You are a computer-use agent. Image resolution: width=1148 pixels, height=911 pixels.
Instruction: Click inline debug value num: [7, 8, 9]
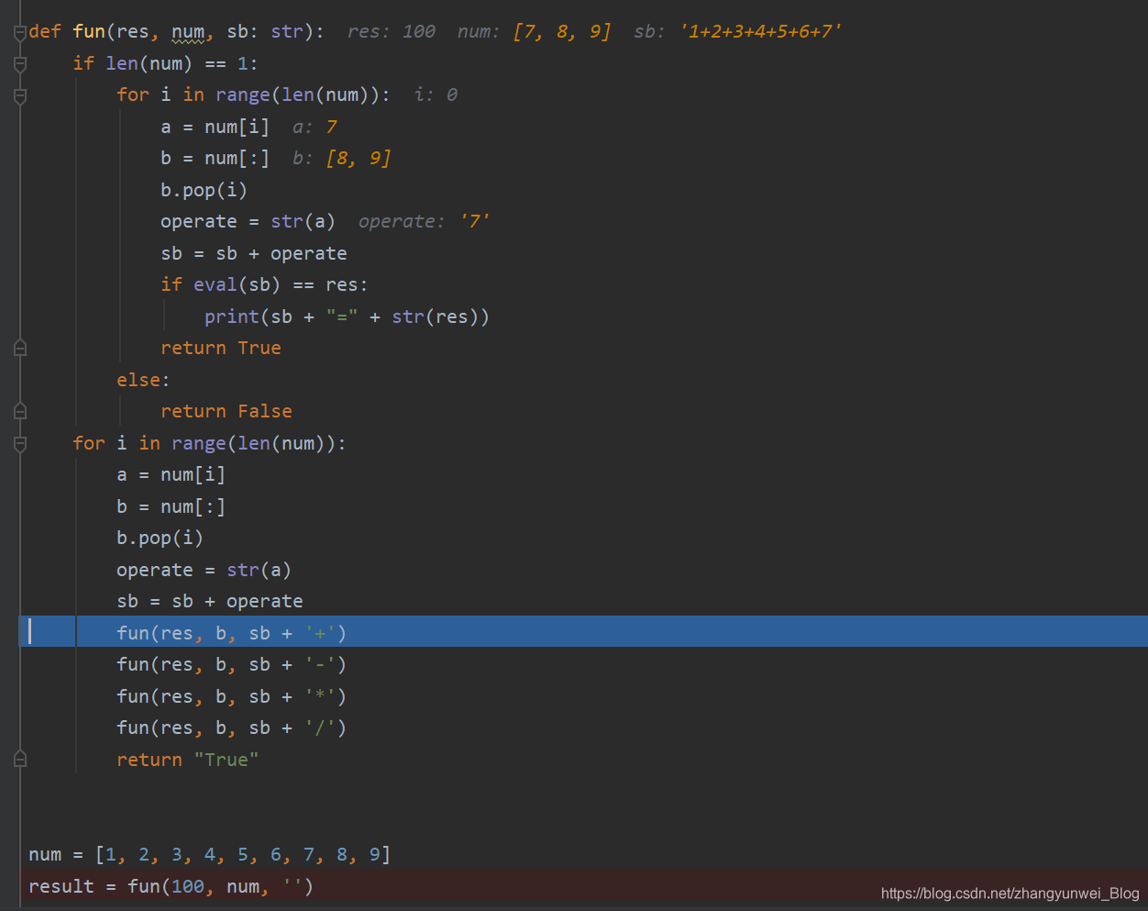click(x=534, y=31)
